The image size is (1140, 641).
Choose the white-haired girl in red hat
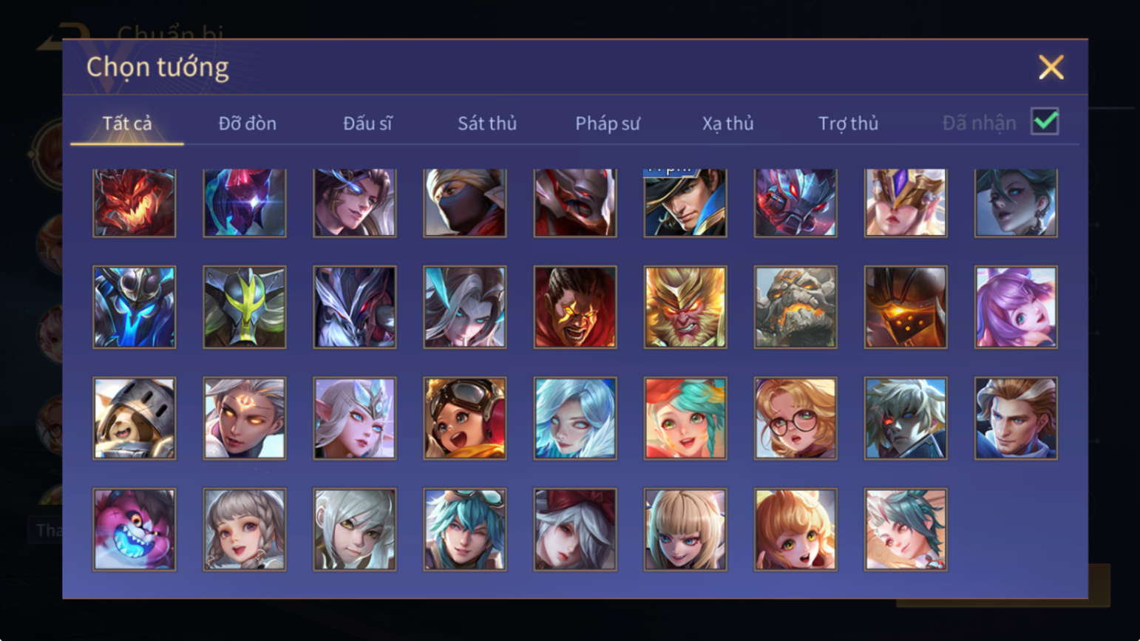point(575,529)
